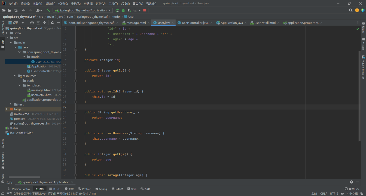
Task: Run with coverage using the shield icon
Action: [129, 10]
